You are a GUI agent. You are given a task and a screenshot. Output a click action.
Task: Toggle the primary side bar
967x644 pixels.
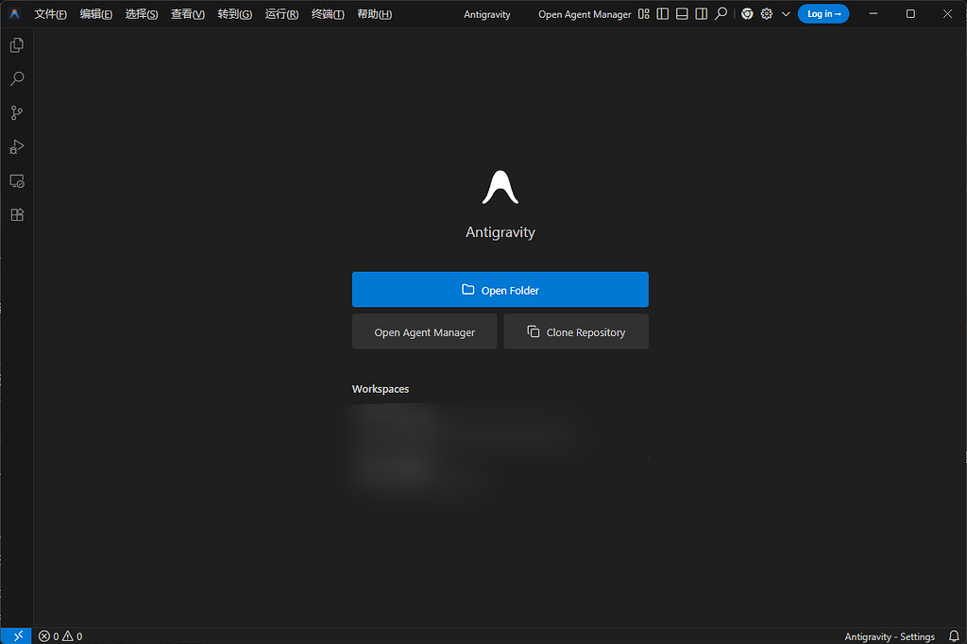[x=663, y=13]
